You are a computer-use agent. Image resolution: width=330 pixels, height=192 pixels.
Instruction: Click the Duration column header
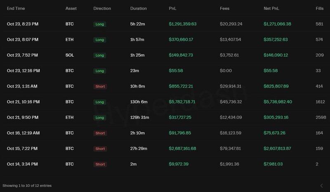(138, 9)
